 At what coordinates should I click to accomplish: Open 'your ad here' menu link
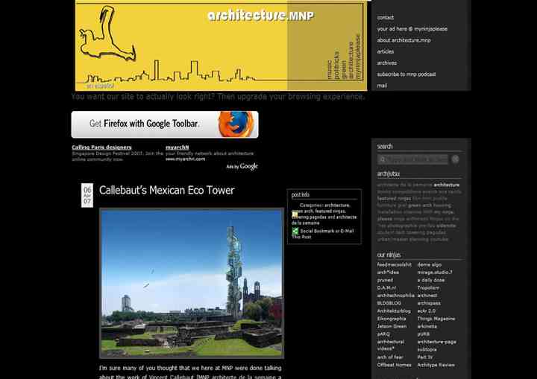point(412,29)
